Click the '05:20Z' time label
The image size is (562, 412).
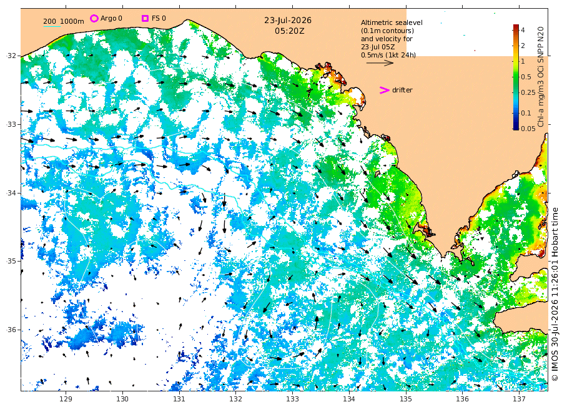point(290,31)
